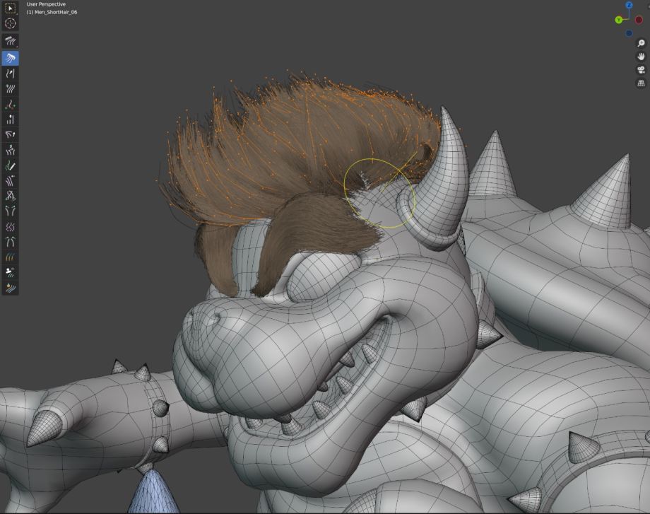The width and height of the screenshot is (650, 514).
Task: Select the Grow/Shrink vertical bars tool
Action: [11, 119]
